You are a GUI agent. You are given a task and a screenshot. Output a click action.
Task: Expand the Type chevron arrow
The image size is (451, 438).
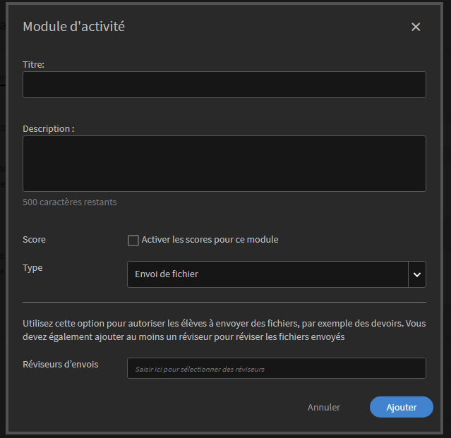point(417,274)
